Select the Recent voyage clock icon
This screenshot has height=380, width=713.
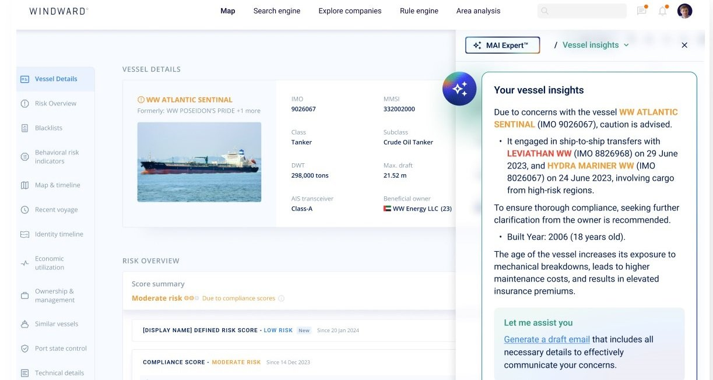[x=26, y=209]
